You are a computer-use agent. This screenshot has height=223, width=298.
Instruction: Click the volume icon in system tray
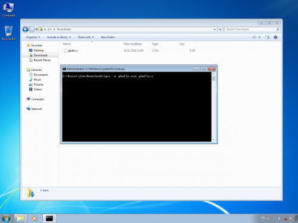280,219
